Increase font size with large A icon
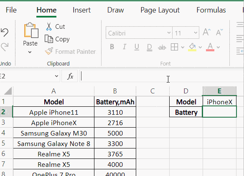Image resolution: width=244 pixels, height=176 pixels. tap(207, 32)
